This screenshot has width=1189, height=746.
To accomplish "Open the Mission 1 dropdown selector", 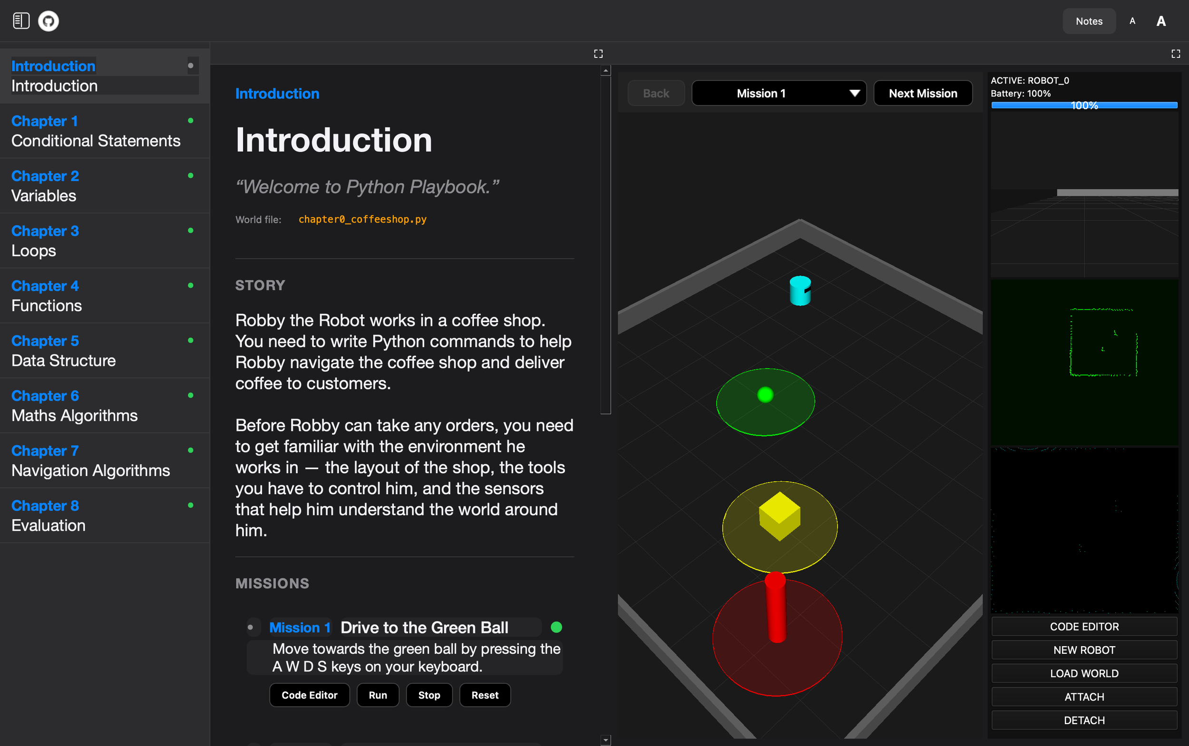I will point(779,93).
